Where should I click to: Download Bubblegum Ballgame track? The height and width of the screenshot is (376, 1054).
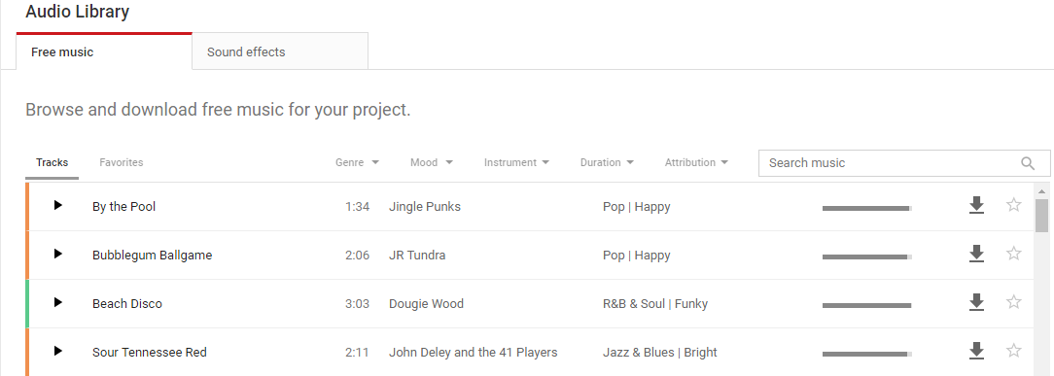976,254
